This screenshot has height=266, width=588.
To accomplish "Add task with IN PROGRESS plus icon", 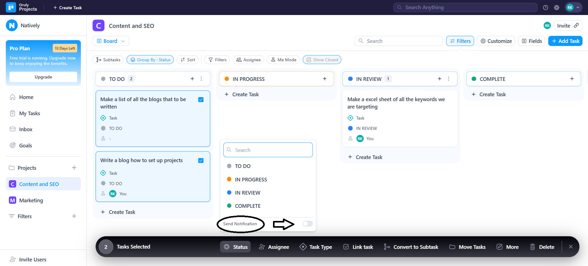I will pyautogui.click(x=324, y=79).
